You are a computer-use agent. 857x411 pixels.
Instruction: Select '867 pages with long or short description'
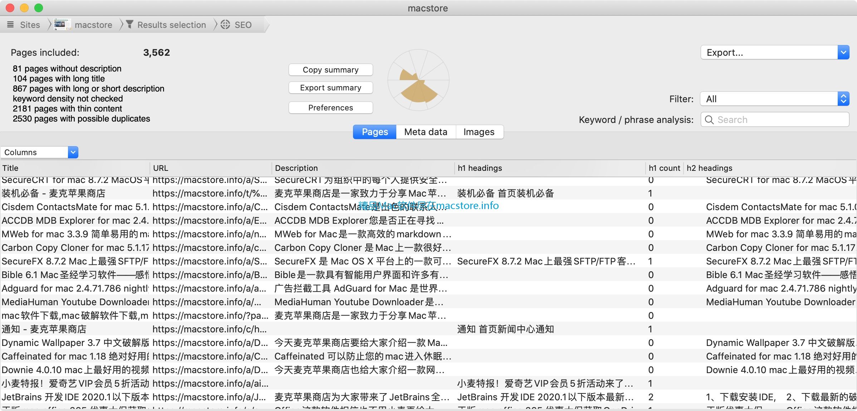[x=88, y=89]
